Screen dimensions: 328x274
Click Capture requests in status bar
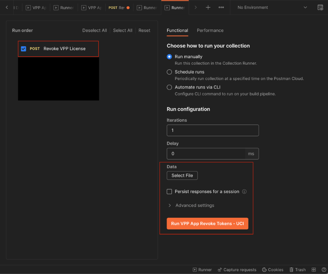237,270
